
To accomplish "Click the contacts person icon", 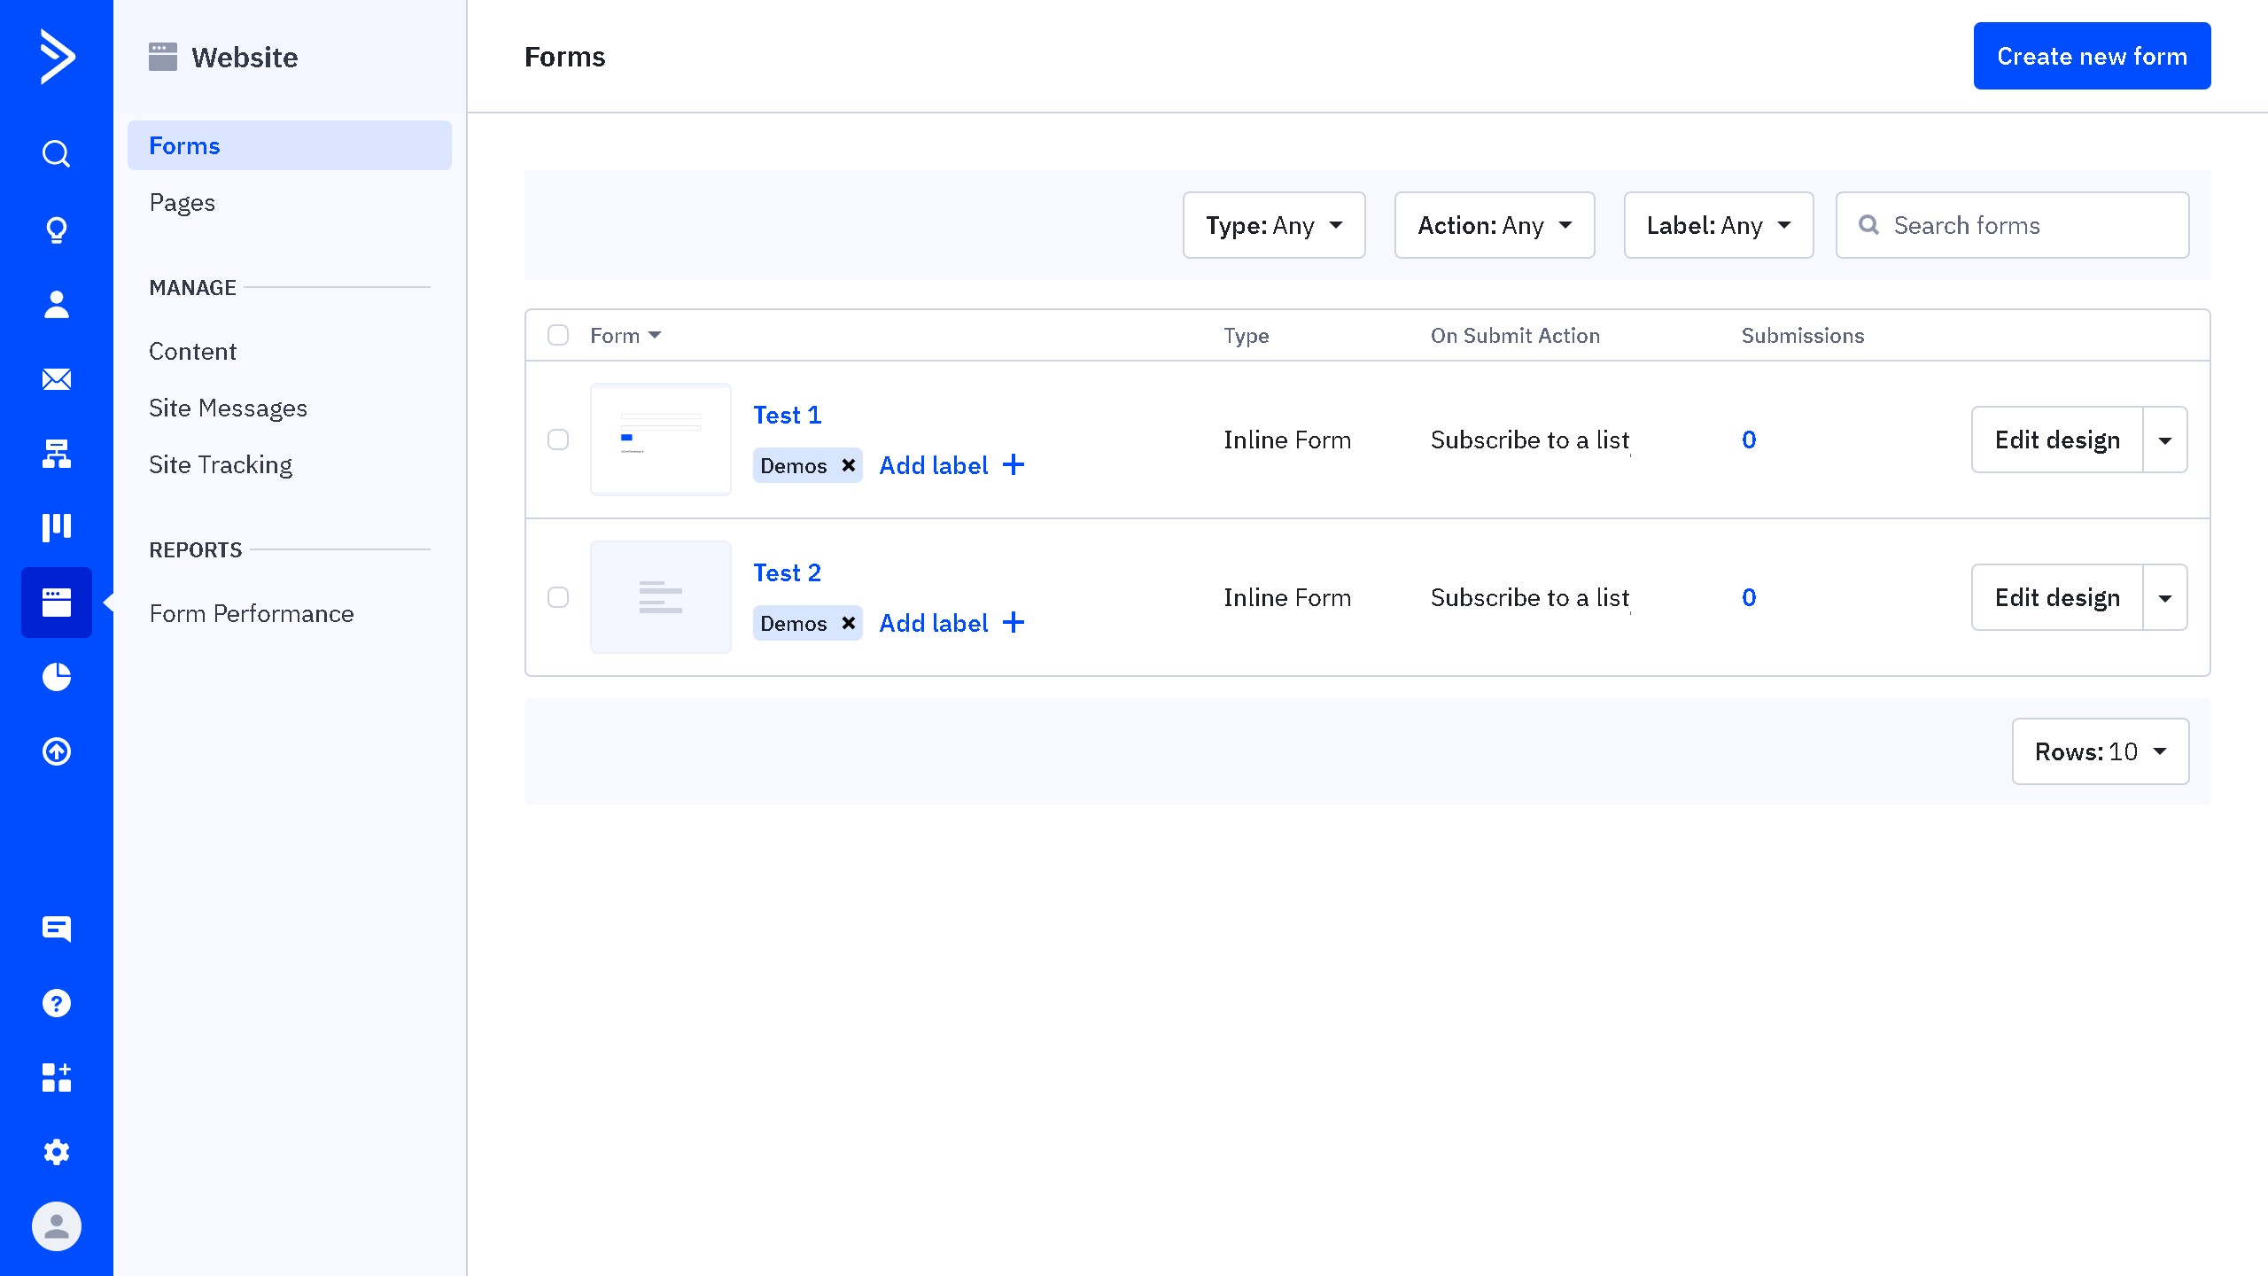I will point(56,305).
